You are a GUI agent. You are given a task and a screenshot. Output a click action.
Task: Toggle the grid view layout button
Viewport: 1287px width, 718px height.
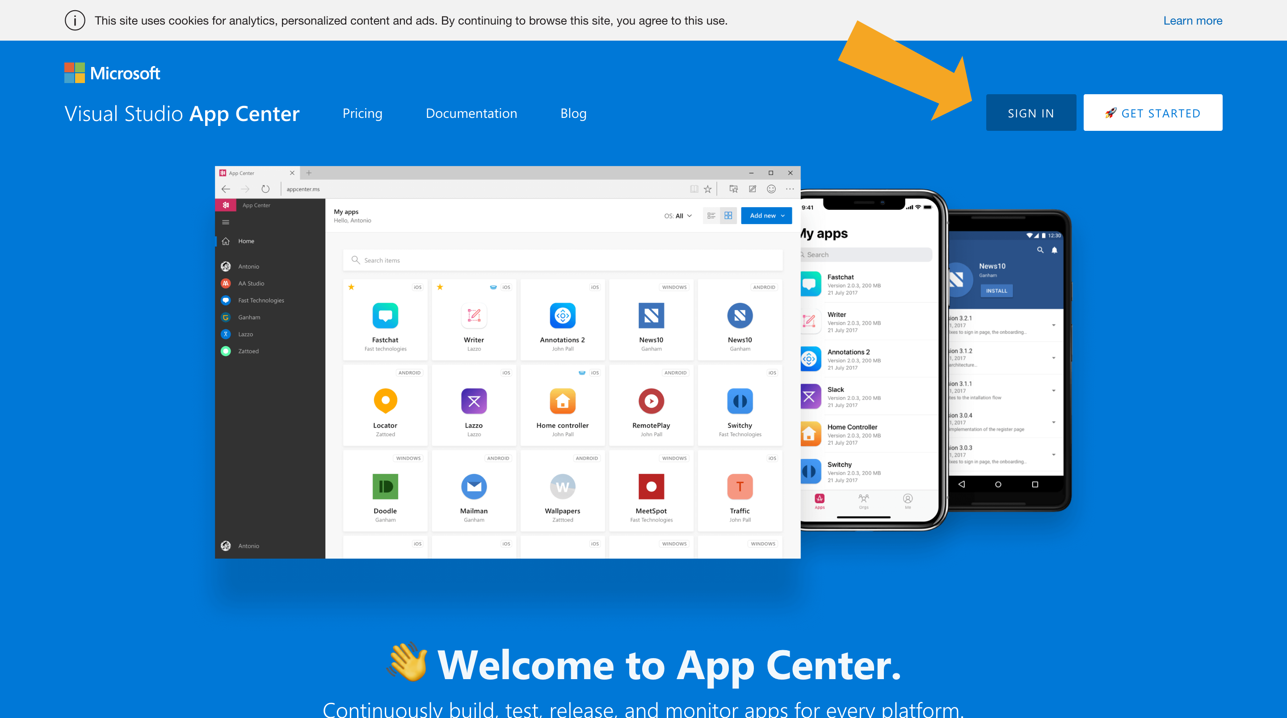728,216
